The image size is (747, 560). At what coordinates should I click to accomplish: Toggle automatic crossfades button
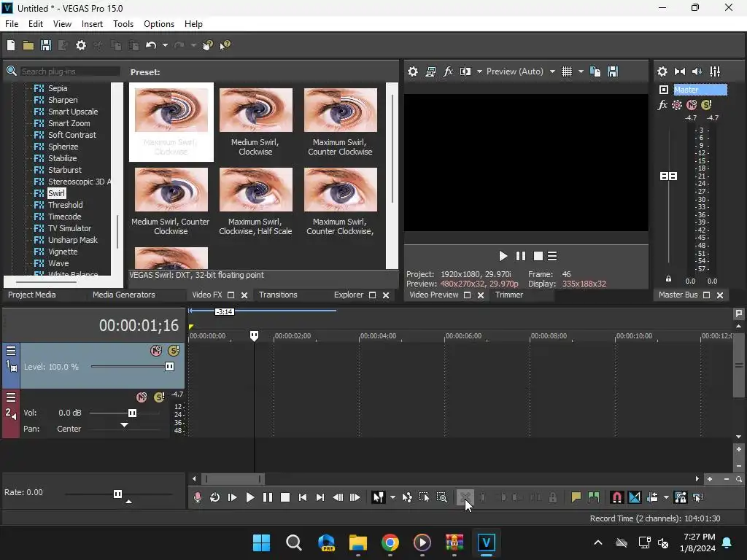click(635, 497)
